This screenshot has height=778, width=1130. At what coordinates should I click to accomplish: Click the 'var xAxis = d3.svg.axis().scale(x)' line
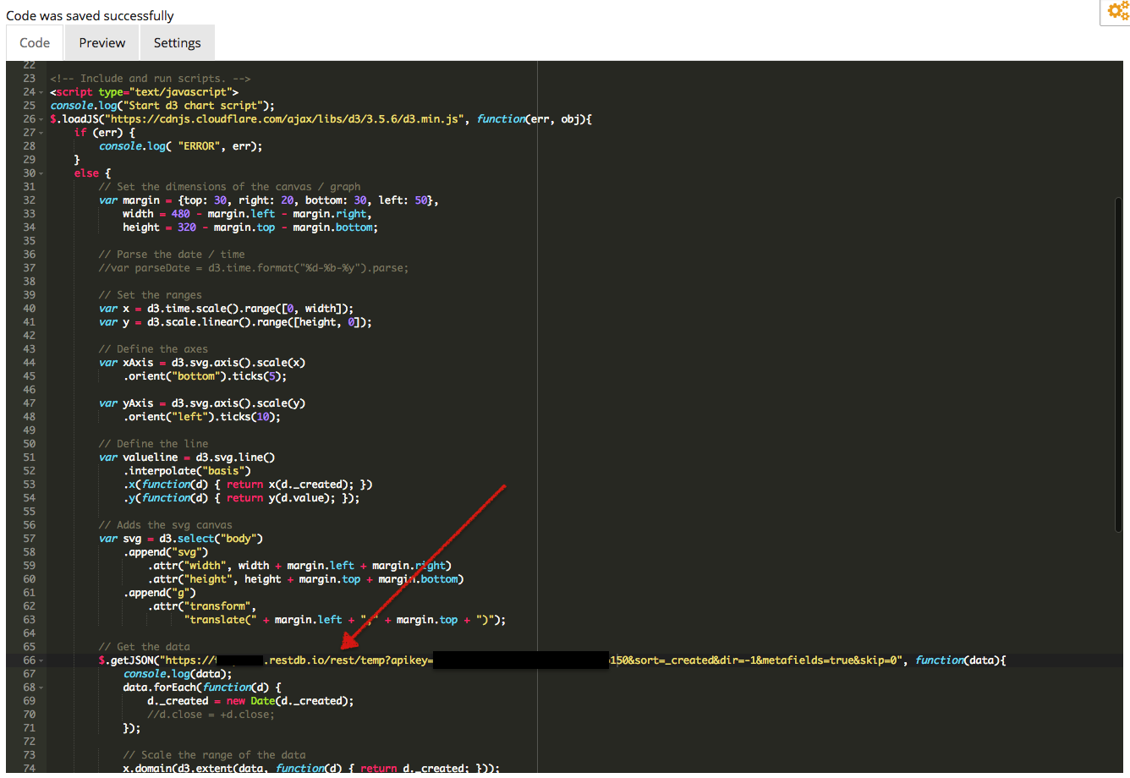click(202, 363)
